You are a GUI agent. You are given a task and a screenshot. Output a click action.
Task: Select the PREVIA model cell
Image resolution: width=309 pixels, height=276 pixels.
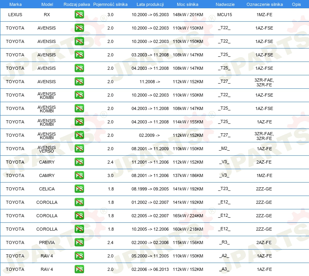click(x=47, y=242)
